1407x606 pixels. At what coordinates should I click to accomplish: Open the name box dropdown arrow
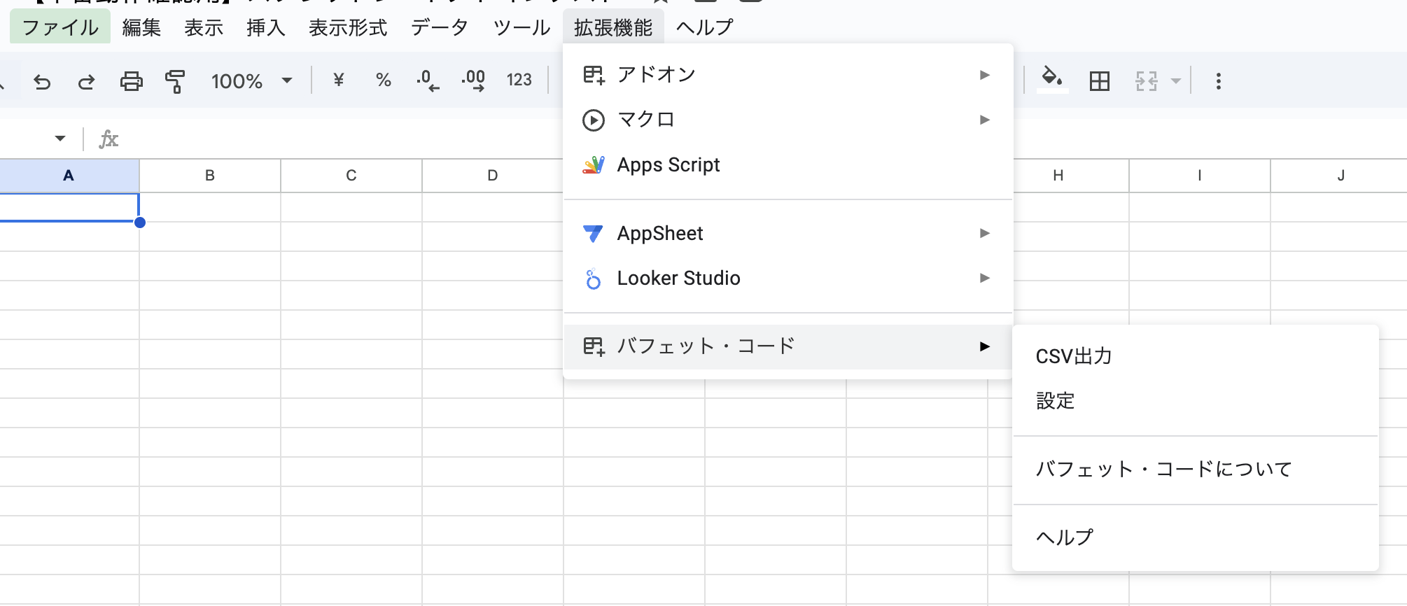[x=60, y=139]
